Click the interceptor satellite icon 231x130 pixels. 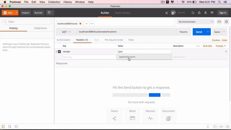pos(167,13)
